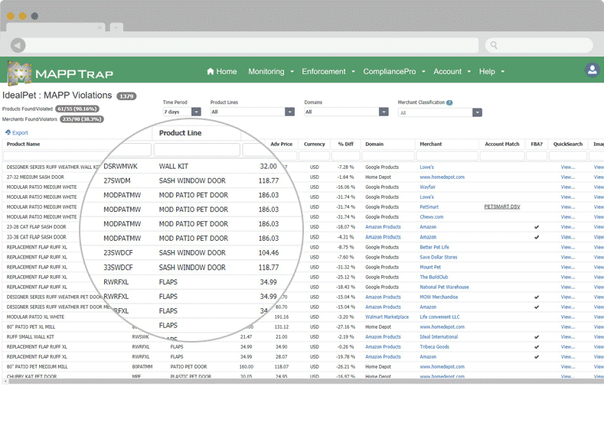Click the 235/90 (38.3%) merchants badge

(x=82, y=119)
